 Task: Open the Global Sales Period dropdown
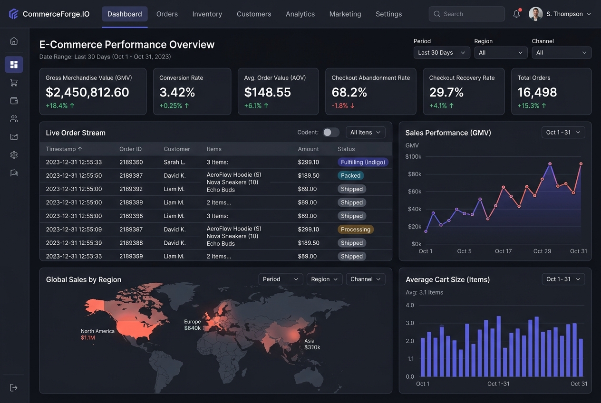(x=281, y=279)
